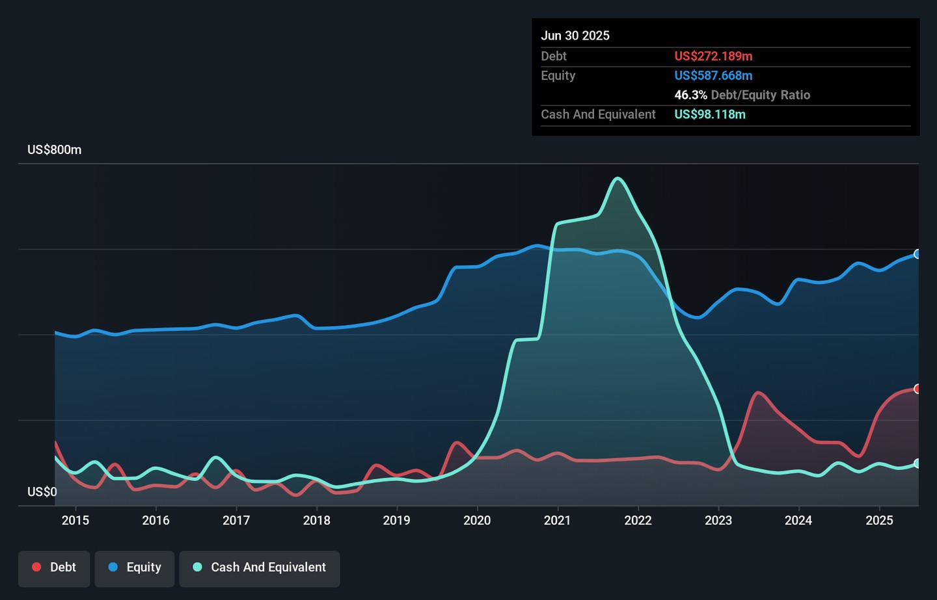Toggle the Cash And Equivalent legend item

pos(260,567)
